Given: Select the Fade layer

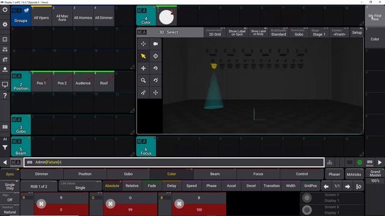Looking at the screenshot, I should [152, 186].
